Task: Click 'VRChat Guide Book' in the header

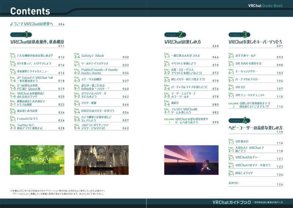Action: click(x=265, y=5)
